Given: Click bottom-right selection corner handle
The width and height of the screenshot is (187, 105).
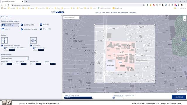Looking at the screenshot, I should pos(155,83).
